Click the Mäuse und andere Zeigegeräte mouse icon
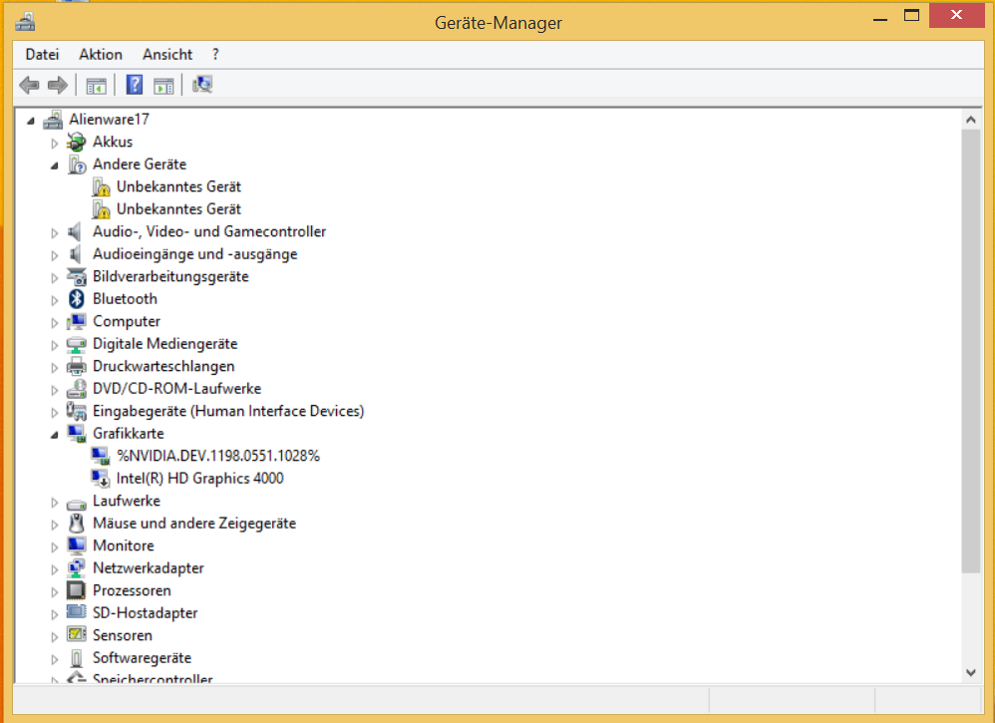The height and width of the screenshot is (723, 995). pyautogui.click(x=77, y=524)
